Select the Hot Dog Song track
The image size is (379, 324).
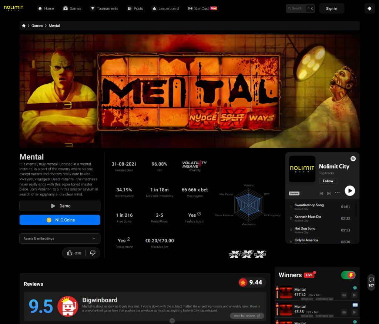tap(320, 230)
